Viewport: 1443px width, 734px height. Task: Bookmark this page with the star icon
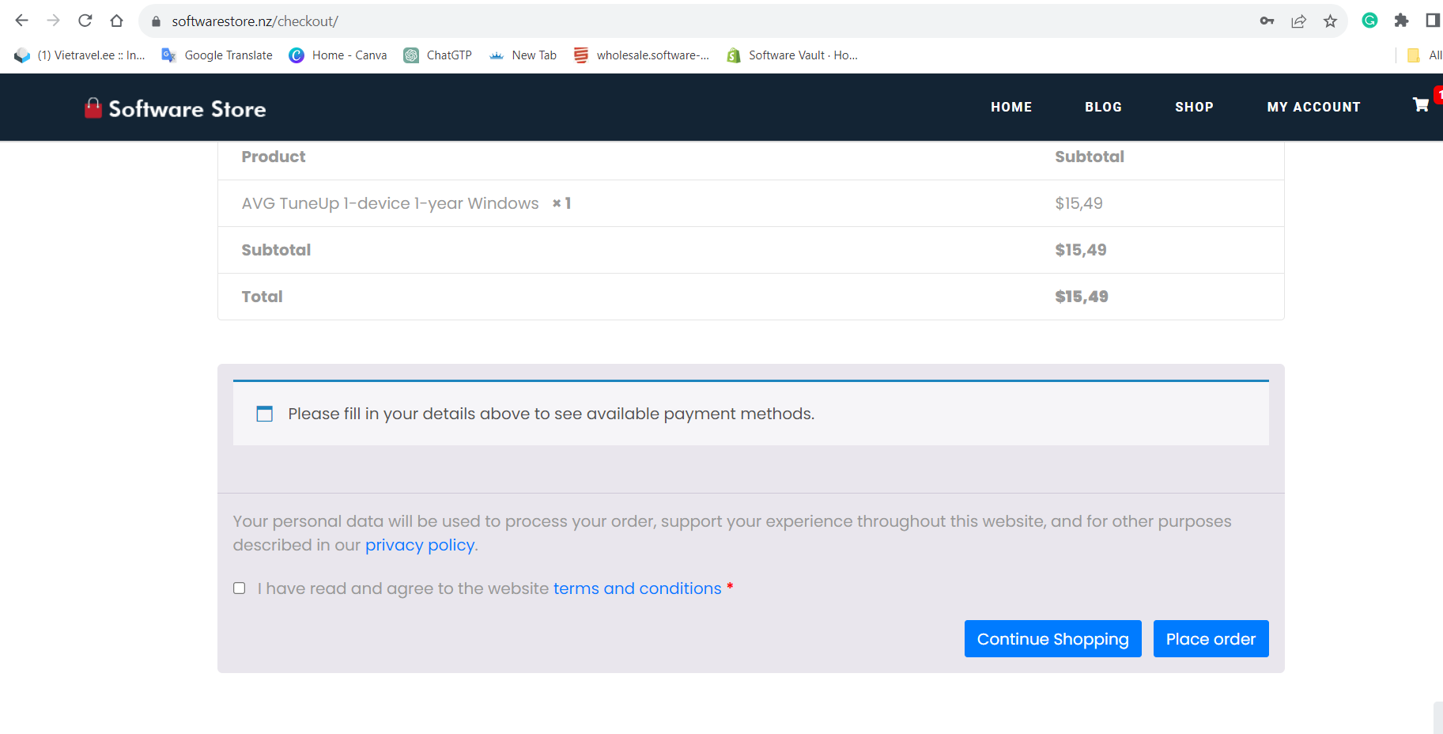1331,21
